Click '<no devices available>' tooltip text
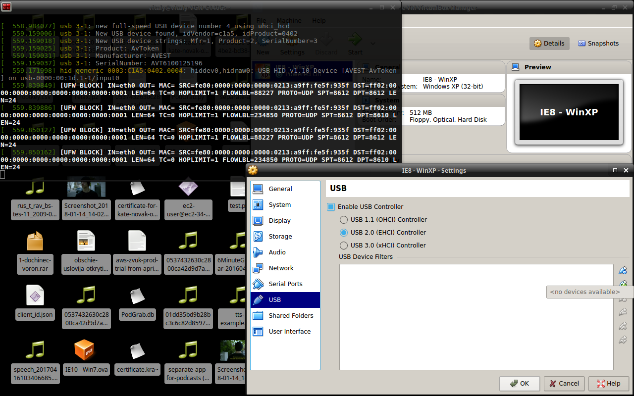The height and width of the screenshot is (396, 634). click(585, 292)
